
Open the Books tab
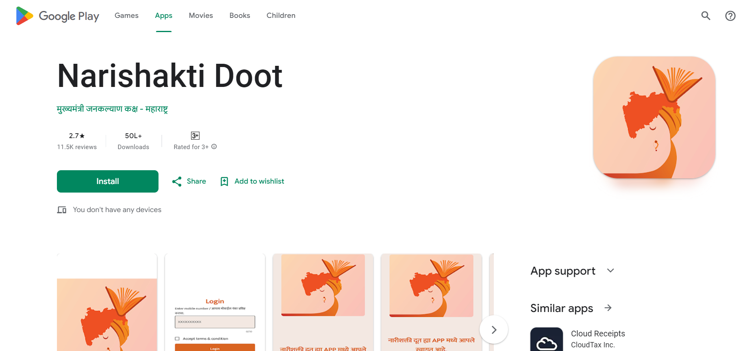pos(240,15)
